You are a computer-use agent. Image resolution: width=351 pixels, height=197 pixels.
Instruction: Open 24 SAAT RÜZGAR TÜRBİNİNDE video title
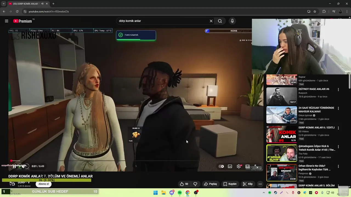(x=316, y=110)
